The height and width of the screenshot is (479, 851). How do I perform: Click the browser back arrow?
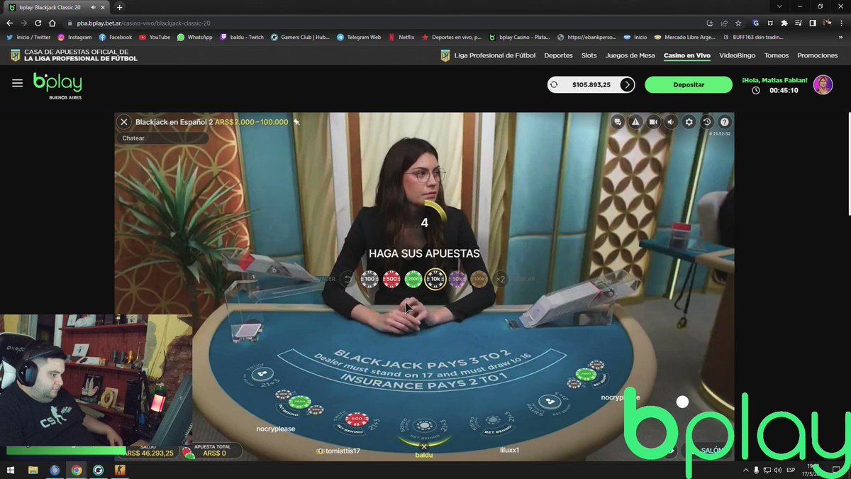(10, 23)
